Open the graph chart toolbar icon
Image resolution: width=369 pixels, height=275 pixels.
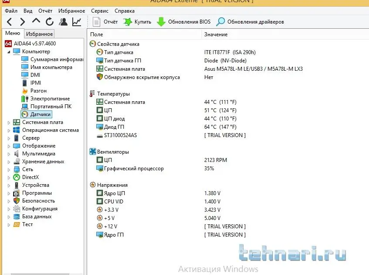coord(77,22)
